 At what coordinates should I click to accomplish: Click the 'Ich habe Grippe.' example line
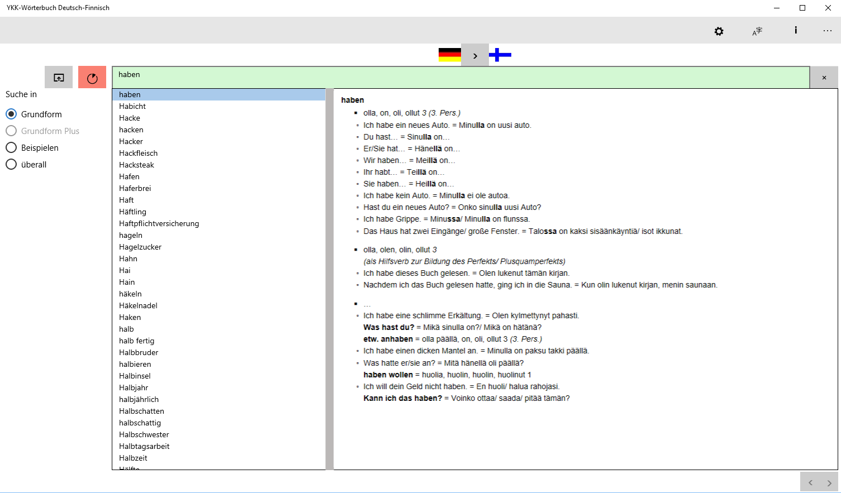(446, 219)
